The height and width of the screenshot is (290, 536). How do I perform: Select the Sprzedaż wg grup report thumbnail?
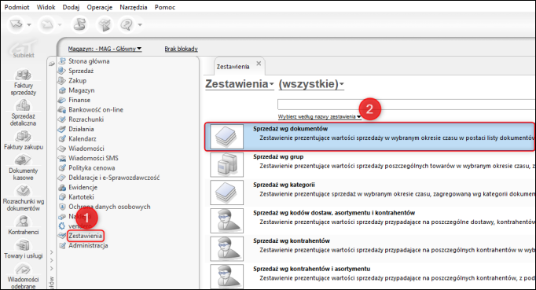coord(226,164)
